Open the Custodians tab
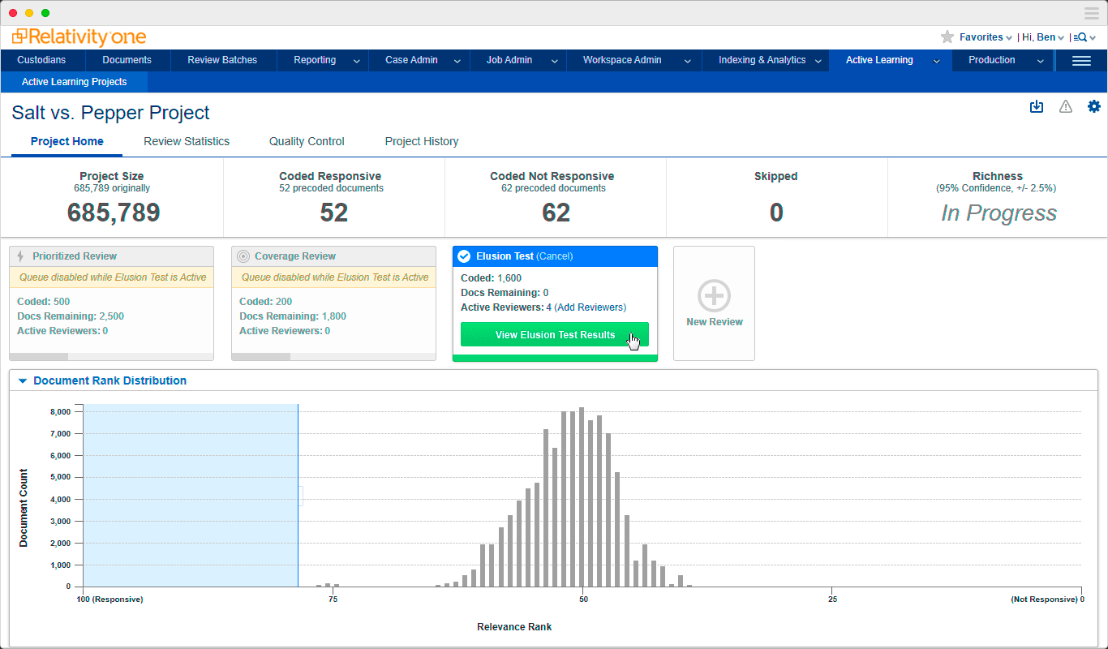The height and width of the screenshot is (649, 1108). tap(41, 60)
